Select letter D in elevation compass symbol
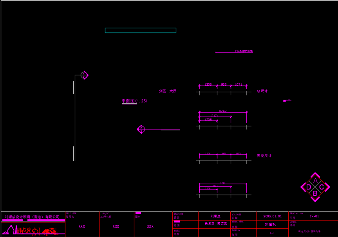Image resolution: width=338 pixels, height=237 pixels. click(309, 187)
